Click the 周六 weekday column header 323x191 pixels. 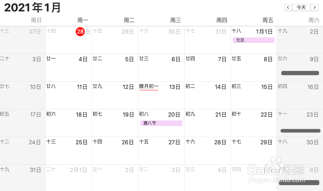(x=314, y=20)
